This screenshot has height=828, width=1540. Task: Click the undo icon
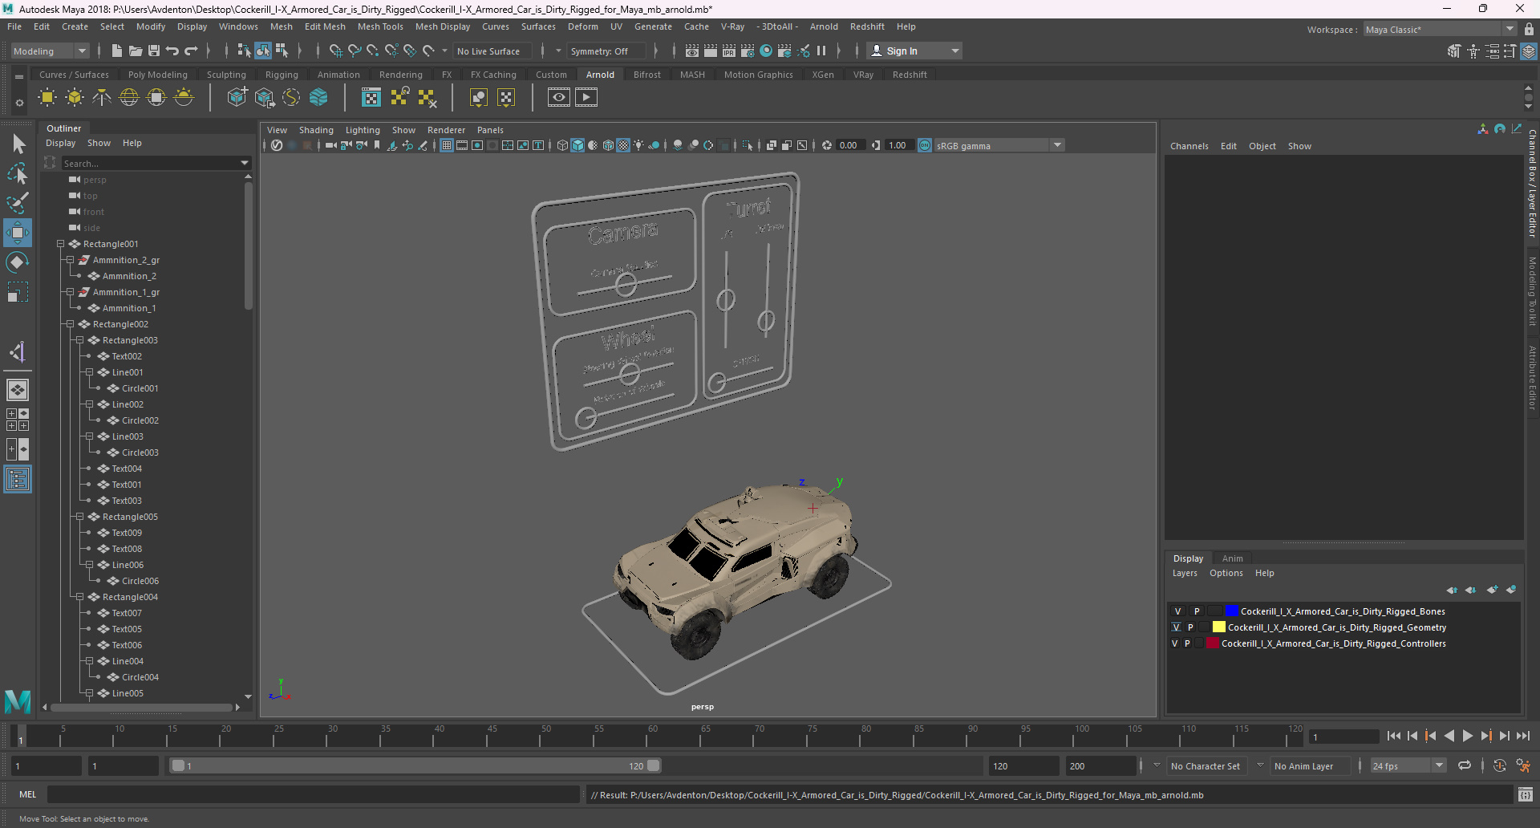(x=172, y=51)
